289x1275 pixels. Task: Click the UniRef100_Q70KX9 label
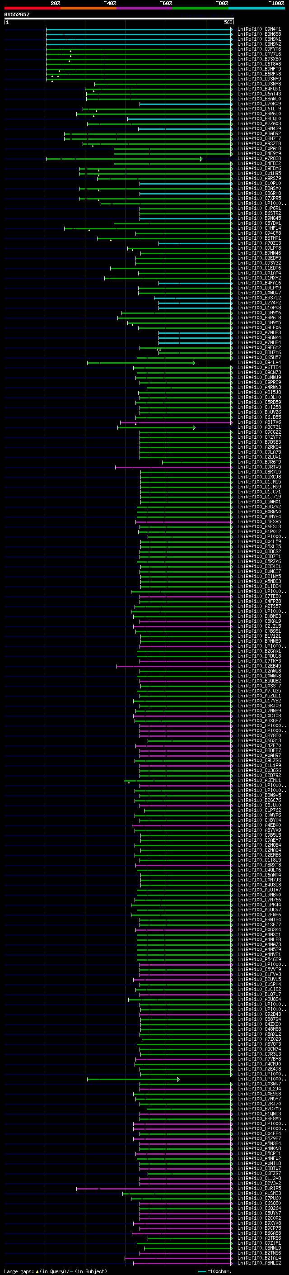tap(259, 104)
